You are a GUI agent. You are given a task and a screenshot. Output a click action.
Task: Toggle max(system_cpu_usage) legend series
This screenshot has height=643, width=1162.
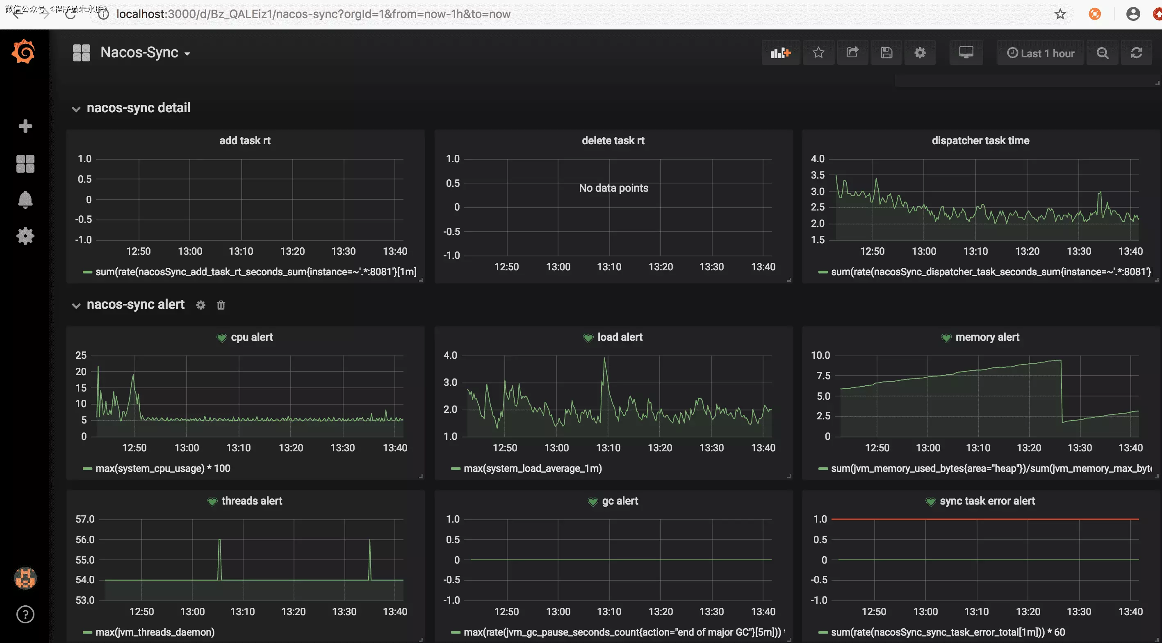pyautogui.click(x=162, y=468)
